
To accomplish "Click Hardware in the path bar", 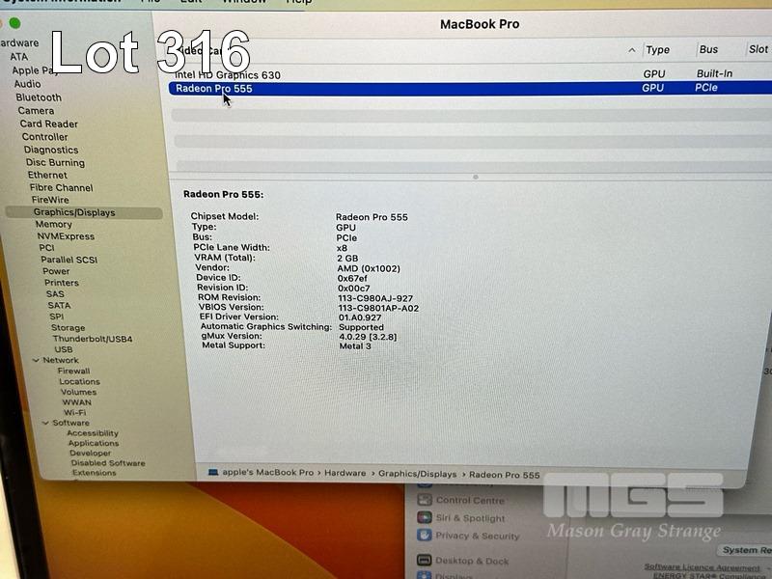I will (345, 474).
